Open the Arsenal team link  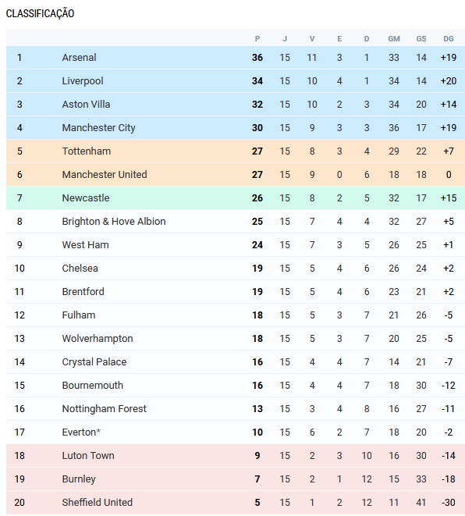(79, 58)
